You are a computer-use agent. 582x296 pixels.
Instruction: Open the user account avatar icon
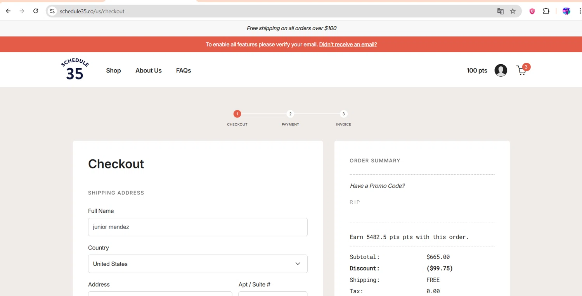[501, 71]
